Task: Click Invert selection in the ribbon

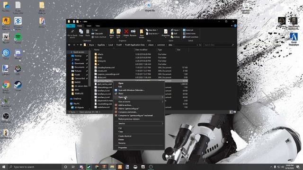Action: tap(190, 37)
